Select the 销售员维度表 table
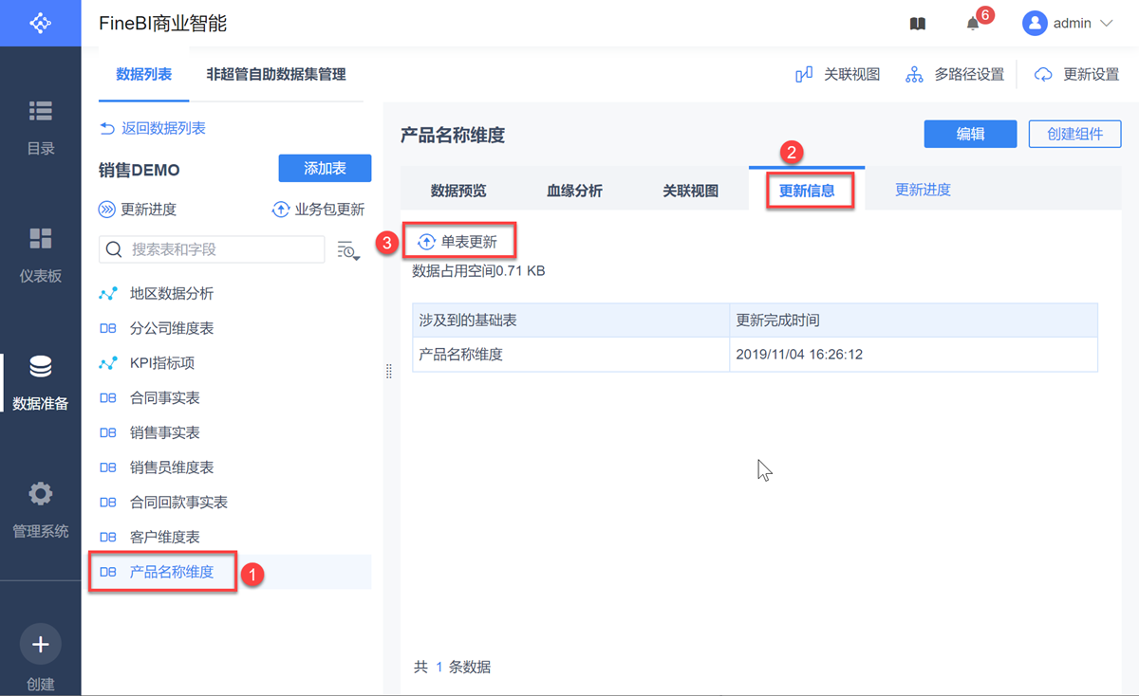The height and width of the screenshot is (696, 1139). (x=171, y=467)
